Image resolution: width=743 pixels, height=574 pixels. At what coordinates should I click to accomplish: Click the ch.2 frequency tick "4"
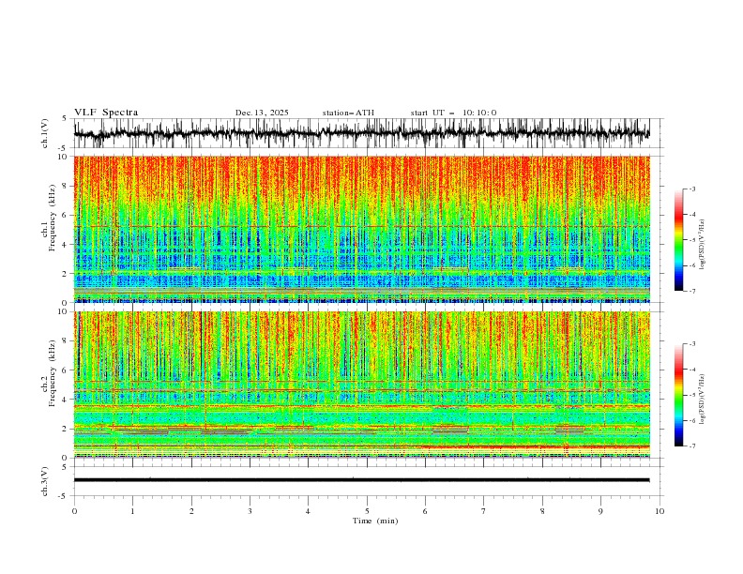(x=67, y=400)
